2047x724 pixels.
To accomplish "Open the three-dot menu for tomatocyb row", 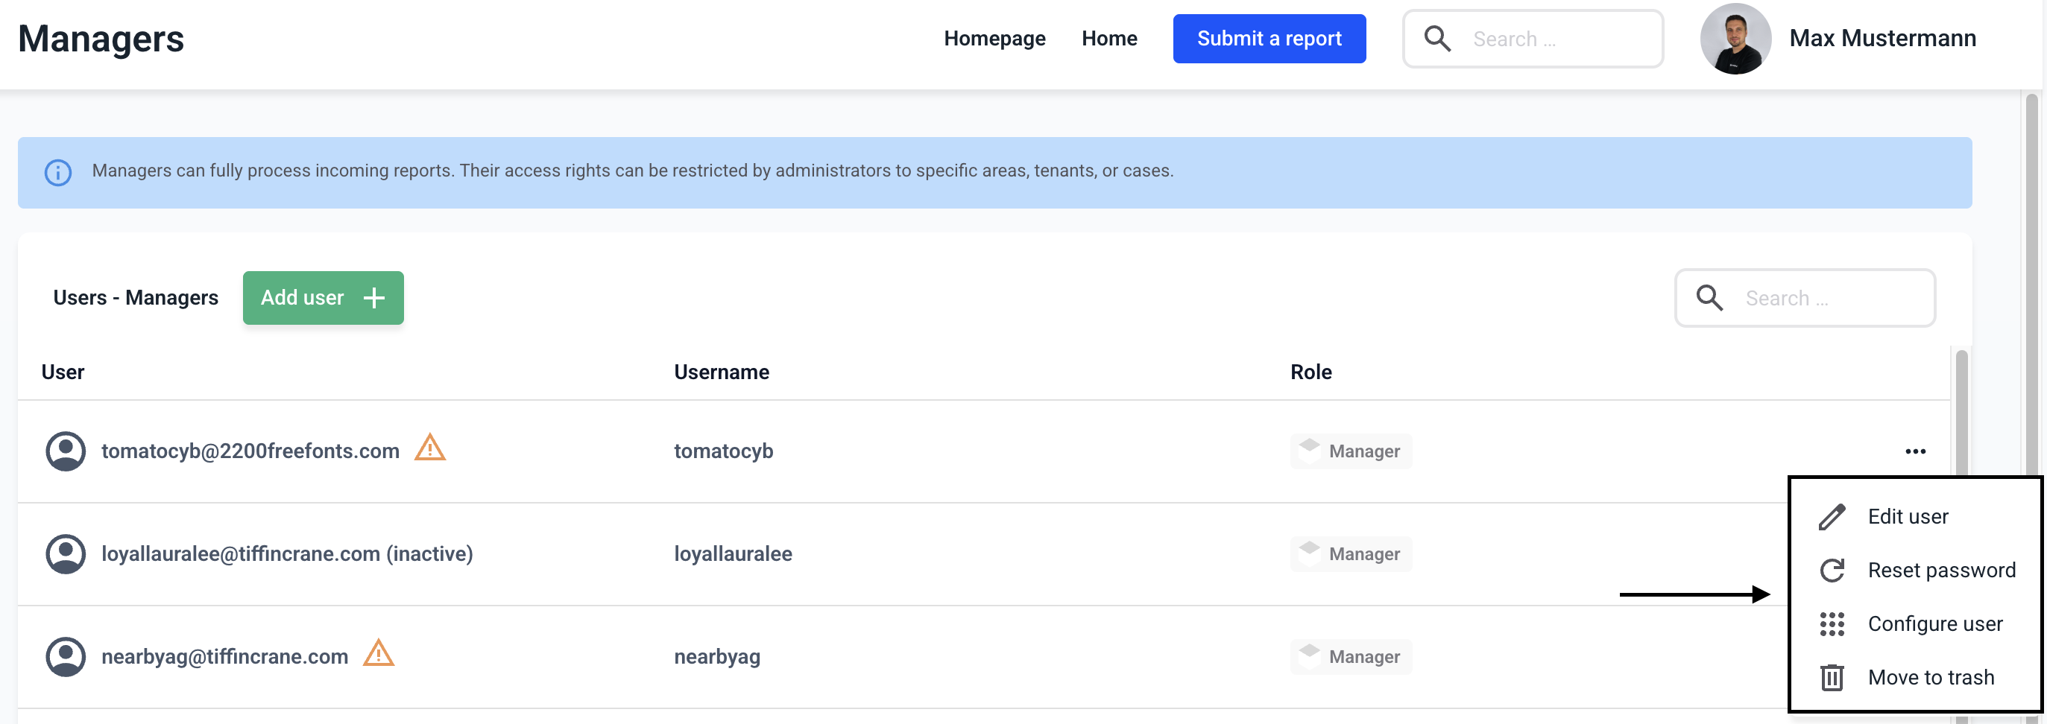I will point(1915,451).
